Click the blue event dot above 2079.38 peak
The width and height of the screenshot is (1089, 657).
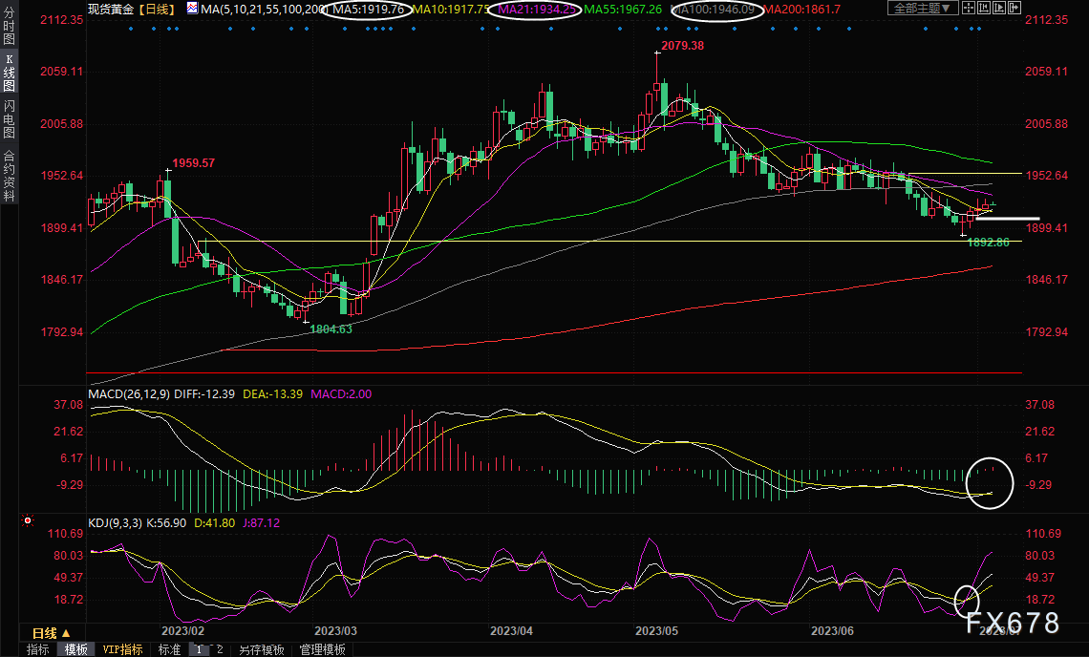(659, 28)
